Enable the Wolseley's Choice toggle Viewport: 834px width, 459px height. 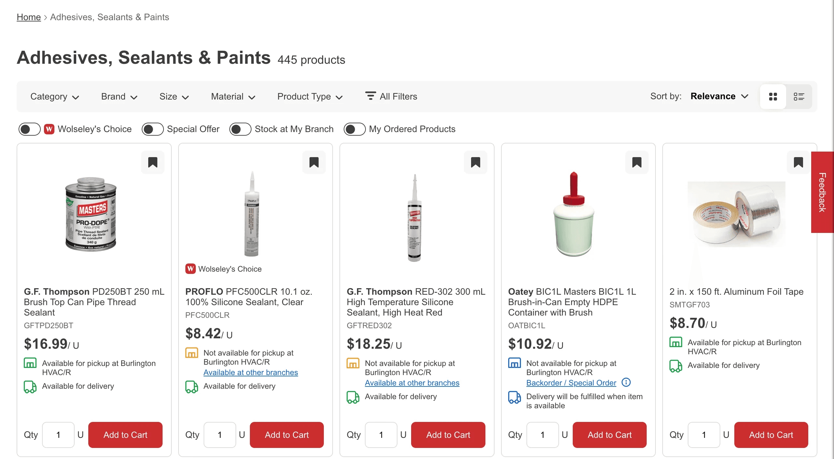[x=29, y=129]
